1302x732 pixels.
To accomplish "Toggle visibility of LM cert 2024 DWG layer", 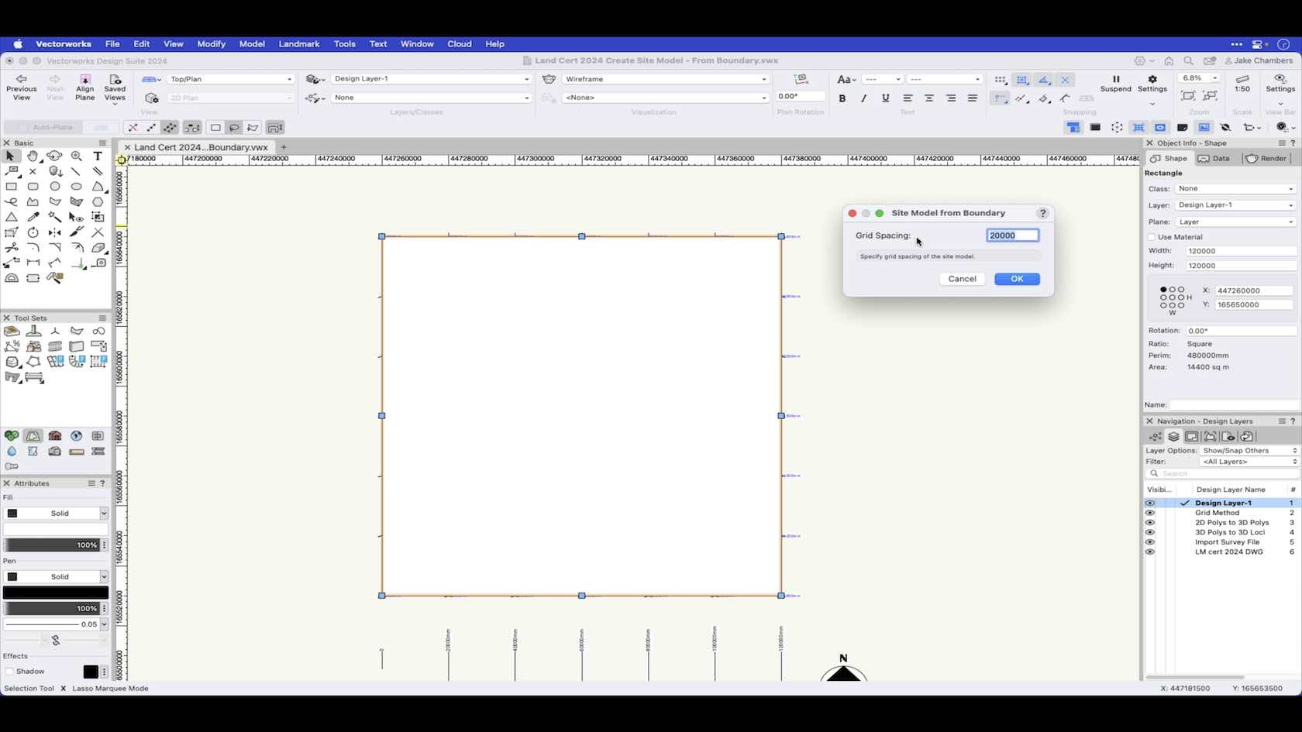I will coord(1150,552).
